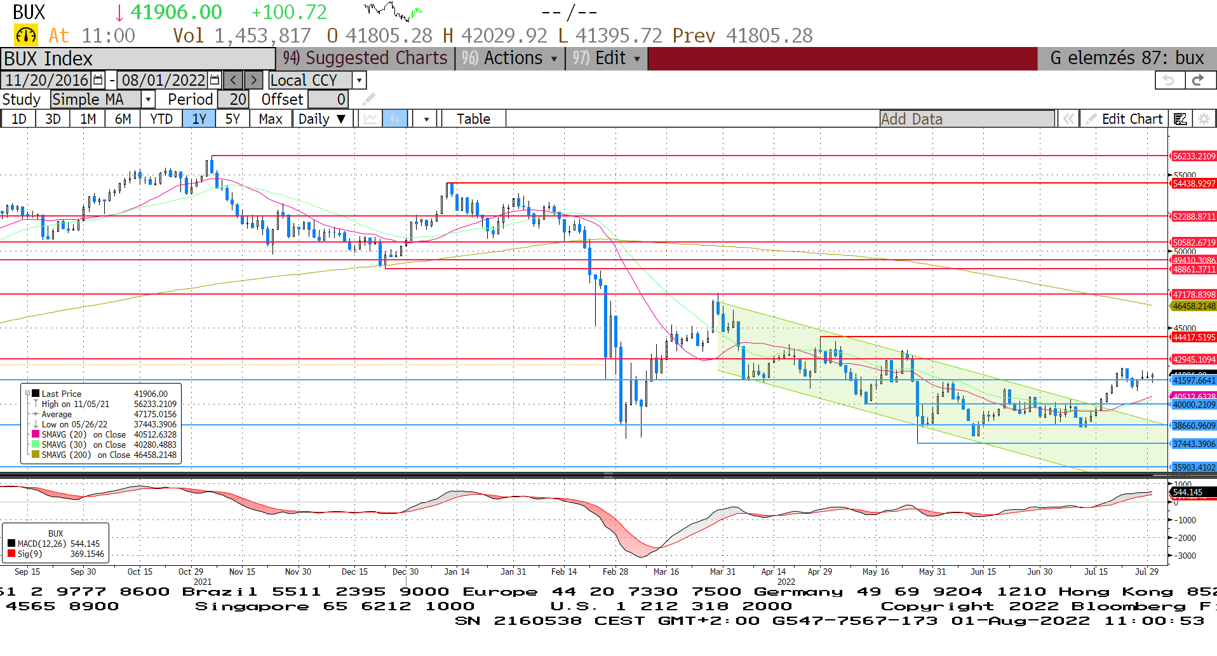Open the annotations pencil-list icon
The width and height of the screenshot is (1217, 656).
click(1180, 119)
